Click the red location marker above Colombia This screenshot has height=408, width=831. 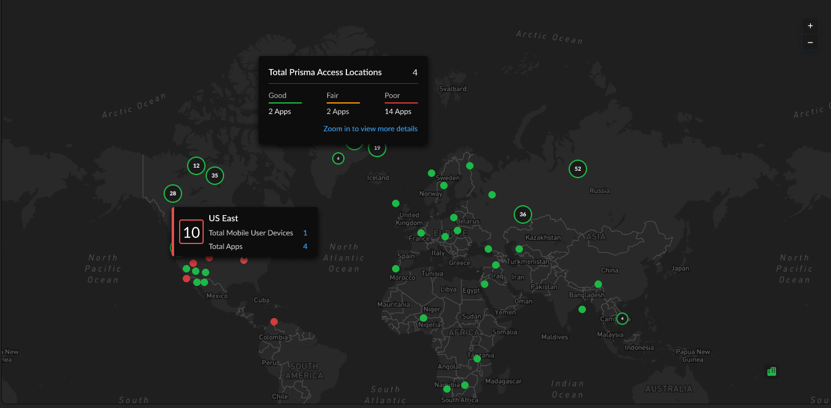[274, 322]
